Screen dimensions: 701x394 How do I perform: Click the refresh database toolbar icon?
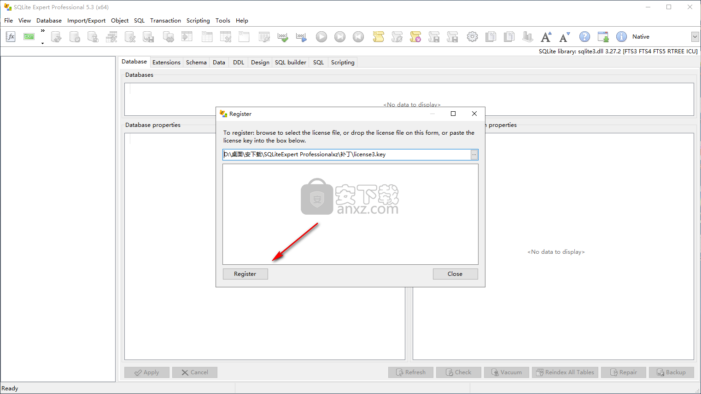[x=56, y=37]
